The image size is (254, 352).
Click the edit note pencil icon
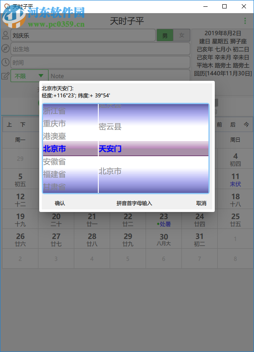coord(5,76)
